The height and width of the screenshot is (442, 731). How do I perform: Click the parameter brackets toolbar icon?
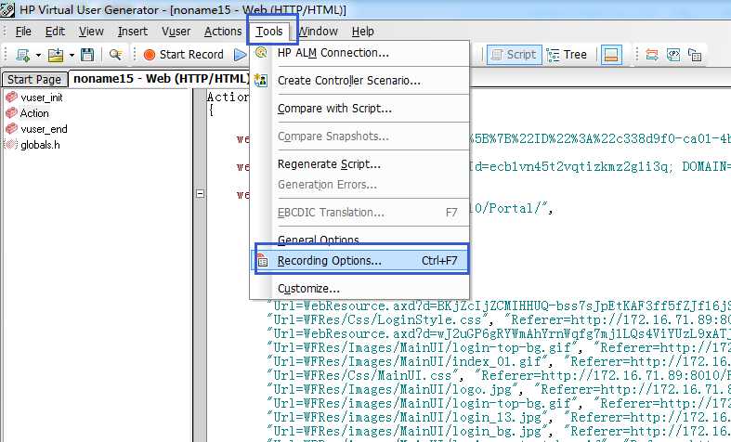673,55
